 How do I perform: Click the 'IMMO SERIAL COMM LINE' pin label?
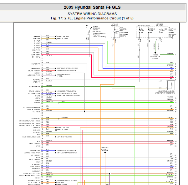pyautogui.click(x=31, y=137)
